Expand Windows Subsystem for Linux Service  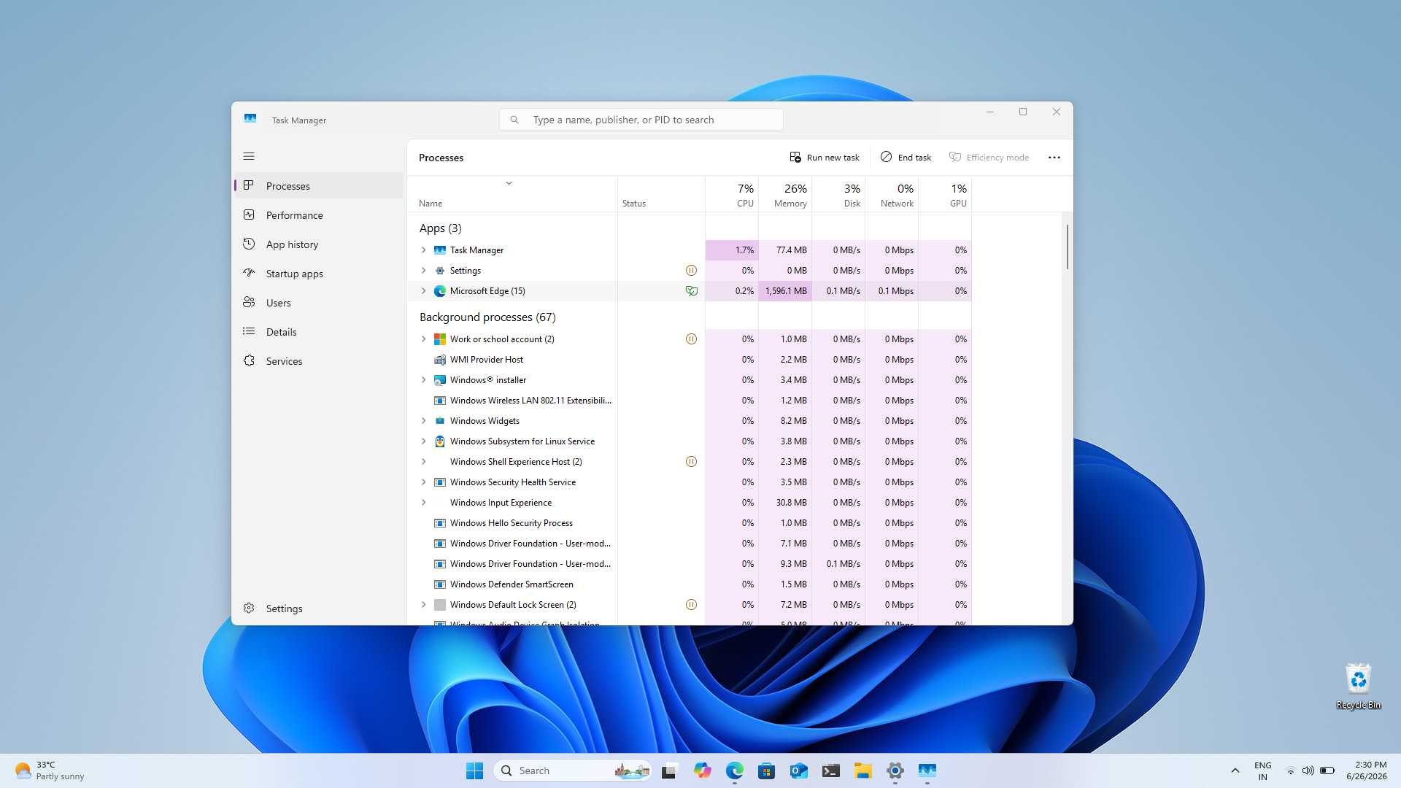click(x=423, y=441)
